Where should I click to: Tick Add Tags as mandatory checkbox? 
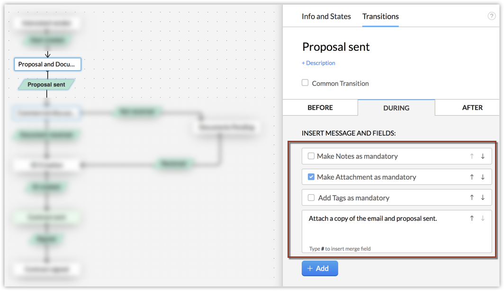click(x=311, y=198)
